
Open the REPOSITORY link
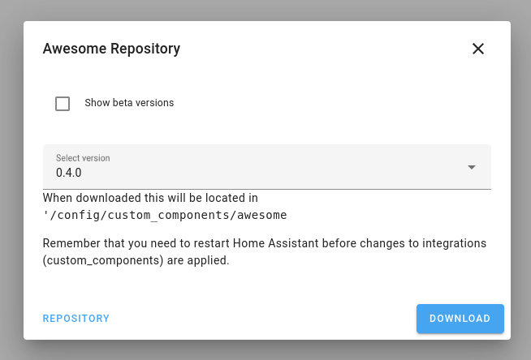pos(76,319)
